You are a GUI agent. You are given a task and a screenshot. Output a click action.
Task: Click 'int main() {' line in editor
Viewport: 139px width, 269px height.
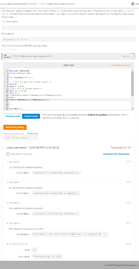(16, 108)
